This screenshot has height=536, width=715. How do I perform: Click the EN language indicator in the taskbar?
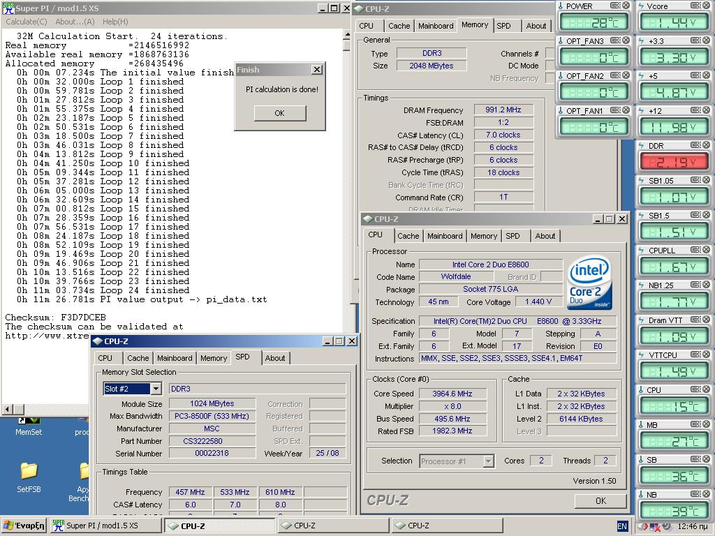coord(621,526)
